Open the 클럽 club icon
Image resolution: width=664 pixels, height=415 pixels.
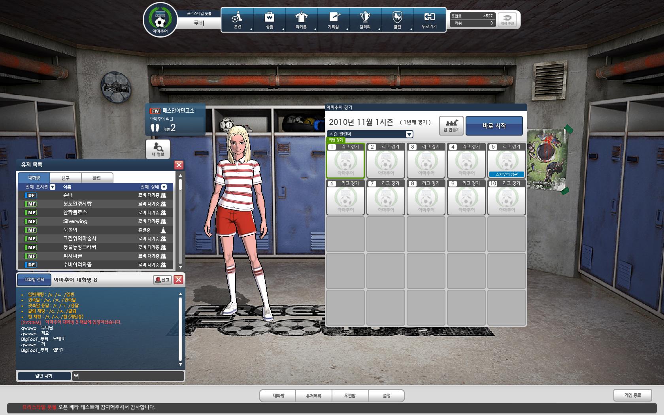(397, 20)
